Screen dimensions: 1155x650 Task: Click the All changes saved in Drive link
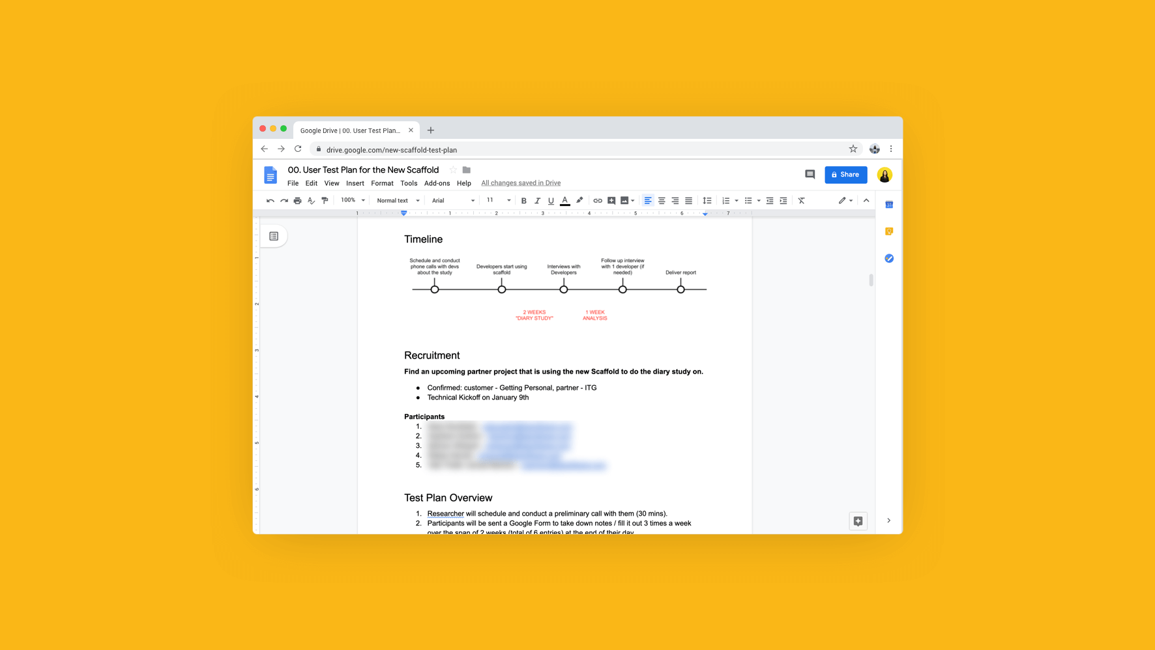[x=521, y=183]
